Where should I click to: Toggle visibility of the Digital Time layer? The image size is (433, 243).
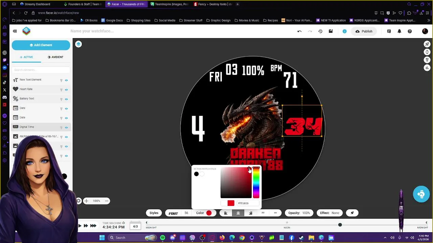66,128
